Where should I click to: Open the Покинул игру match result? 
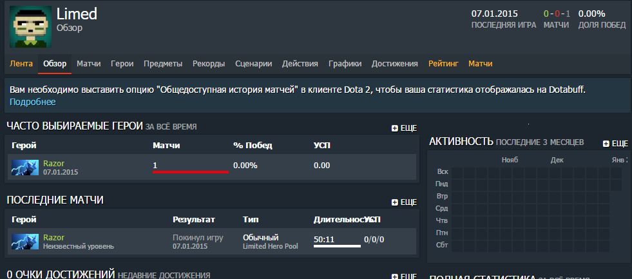[x=198, y=238]
